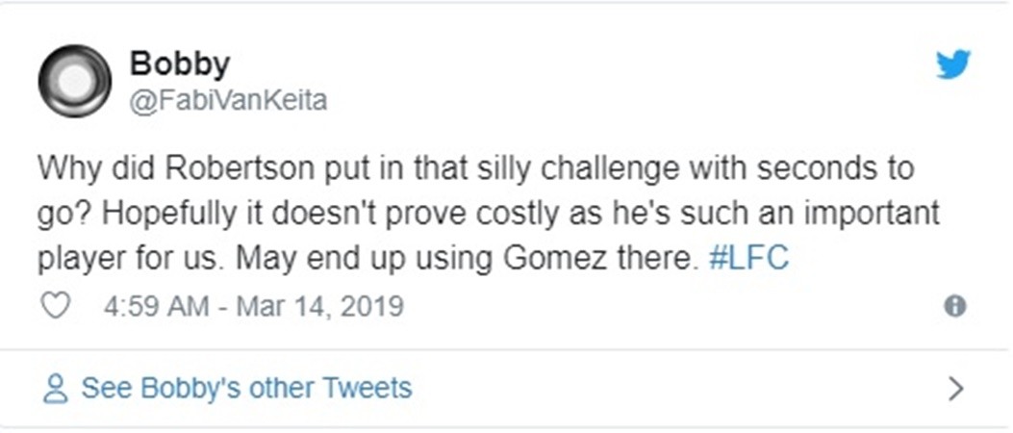
Task: Open See Bobby's other Tweets
Action: (x=246, y=389)
